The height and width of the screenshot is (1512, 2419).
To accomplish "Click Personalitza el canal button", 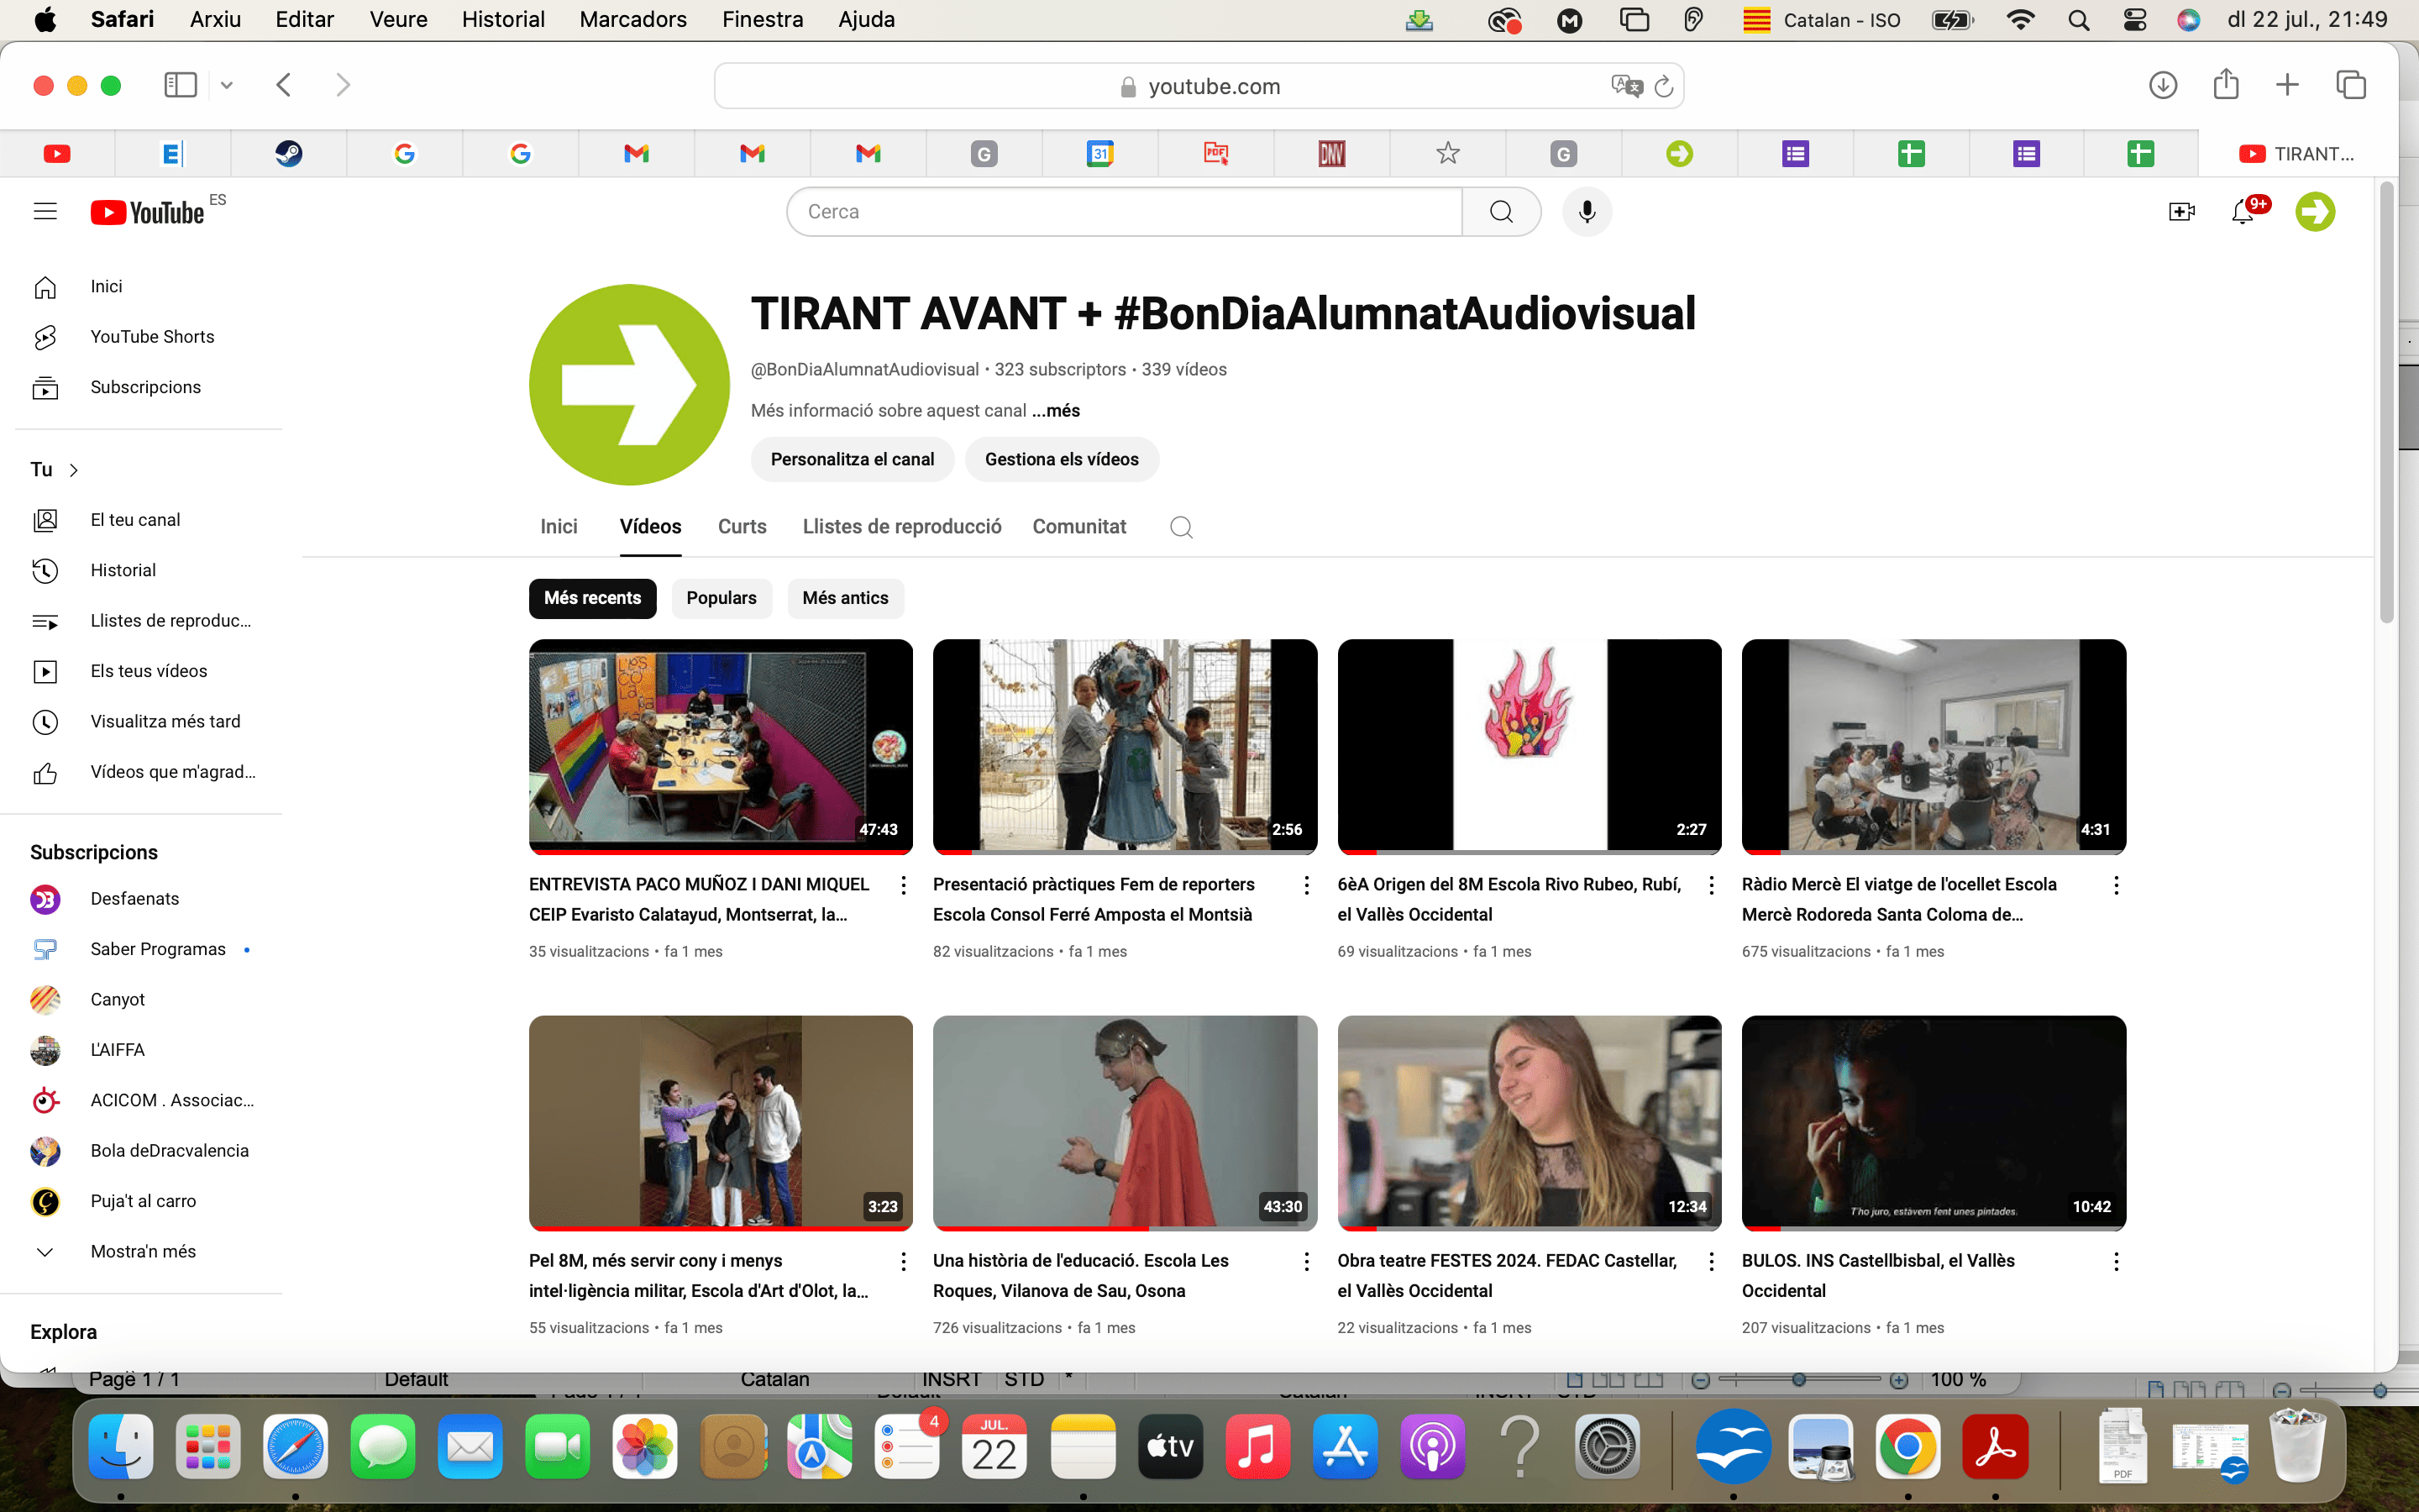I will 852,459.
